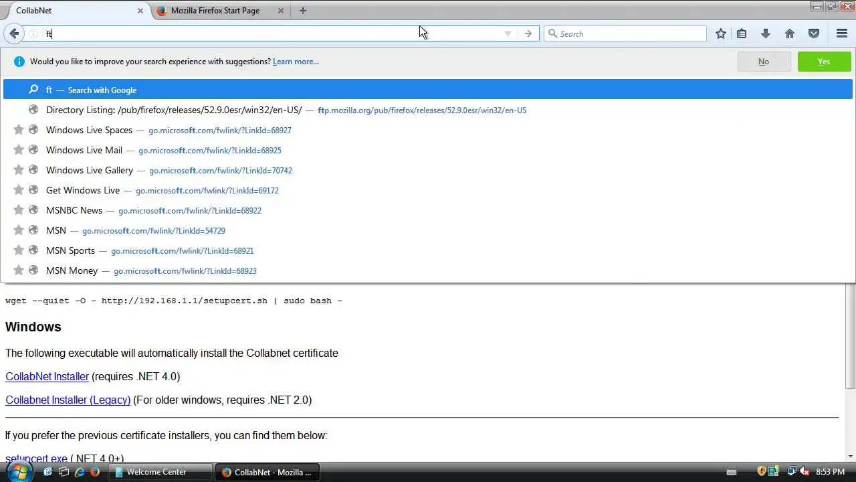Viewport: 856px width, 482px height.
Task: Click the wget setupcert.sh command text
Action: tap(173, 301)
